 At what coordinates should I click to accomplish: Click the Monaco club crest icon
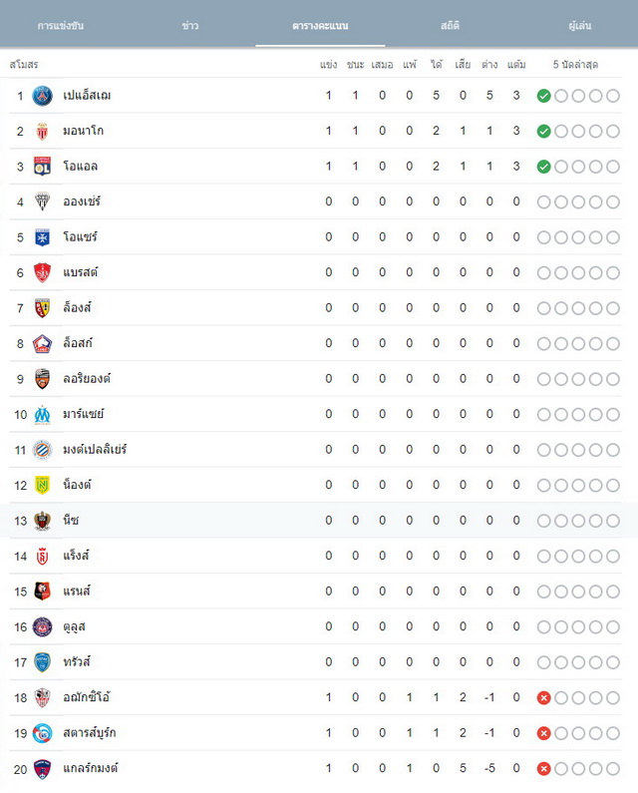(x=43, y=131)
